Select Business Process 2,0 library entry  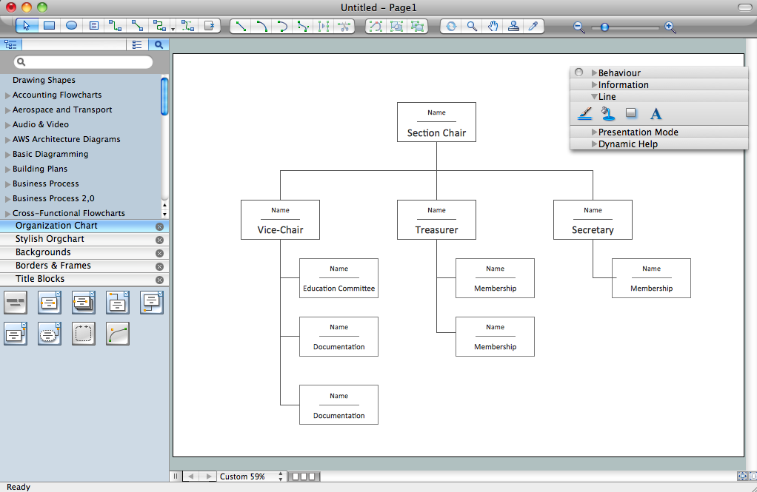tap(53, 198)
